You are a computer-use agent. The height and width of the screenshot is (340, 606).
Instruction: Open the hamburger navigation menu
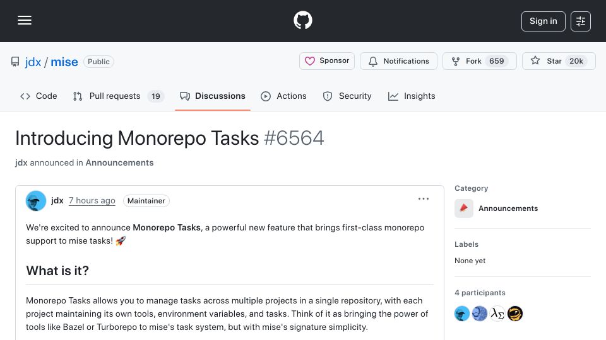25,20
